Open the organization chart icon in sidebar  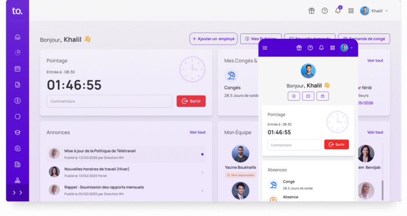click(x=17, y=180)
